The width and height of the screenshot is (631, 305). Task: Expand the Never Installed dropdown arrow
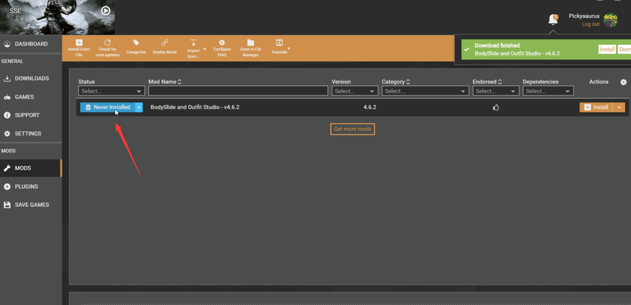click(139, 108)
